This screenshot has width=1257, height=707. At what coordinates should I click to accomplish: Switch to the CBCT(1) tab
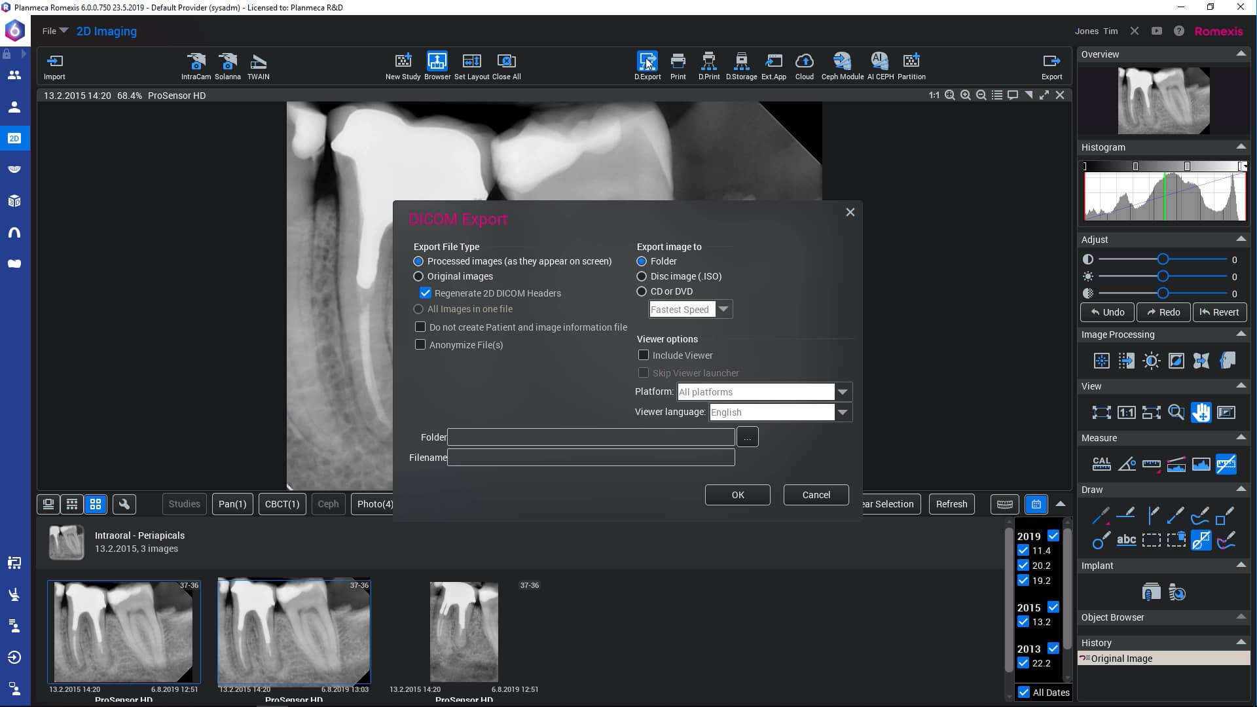click(282, 504)
